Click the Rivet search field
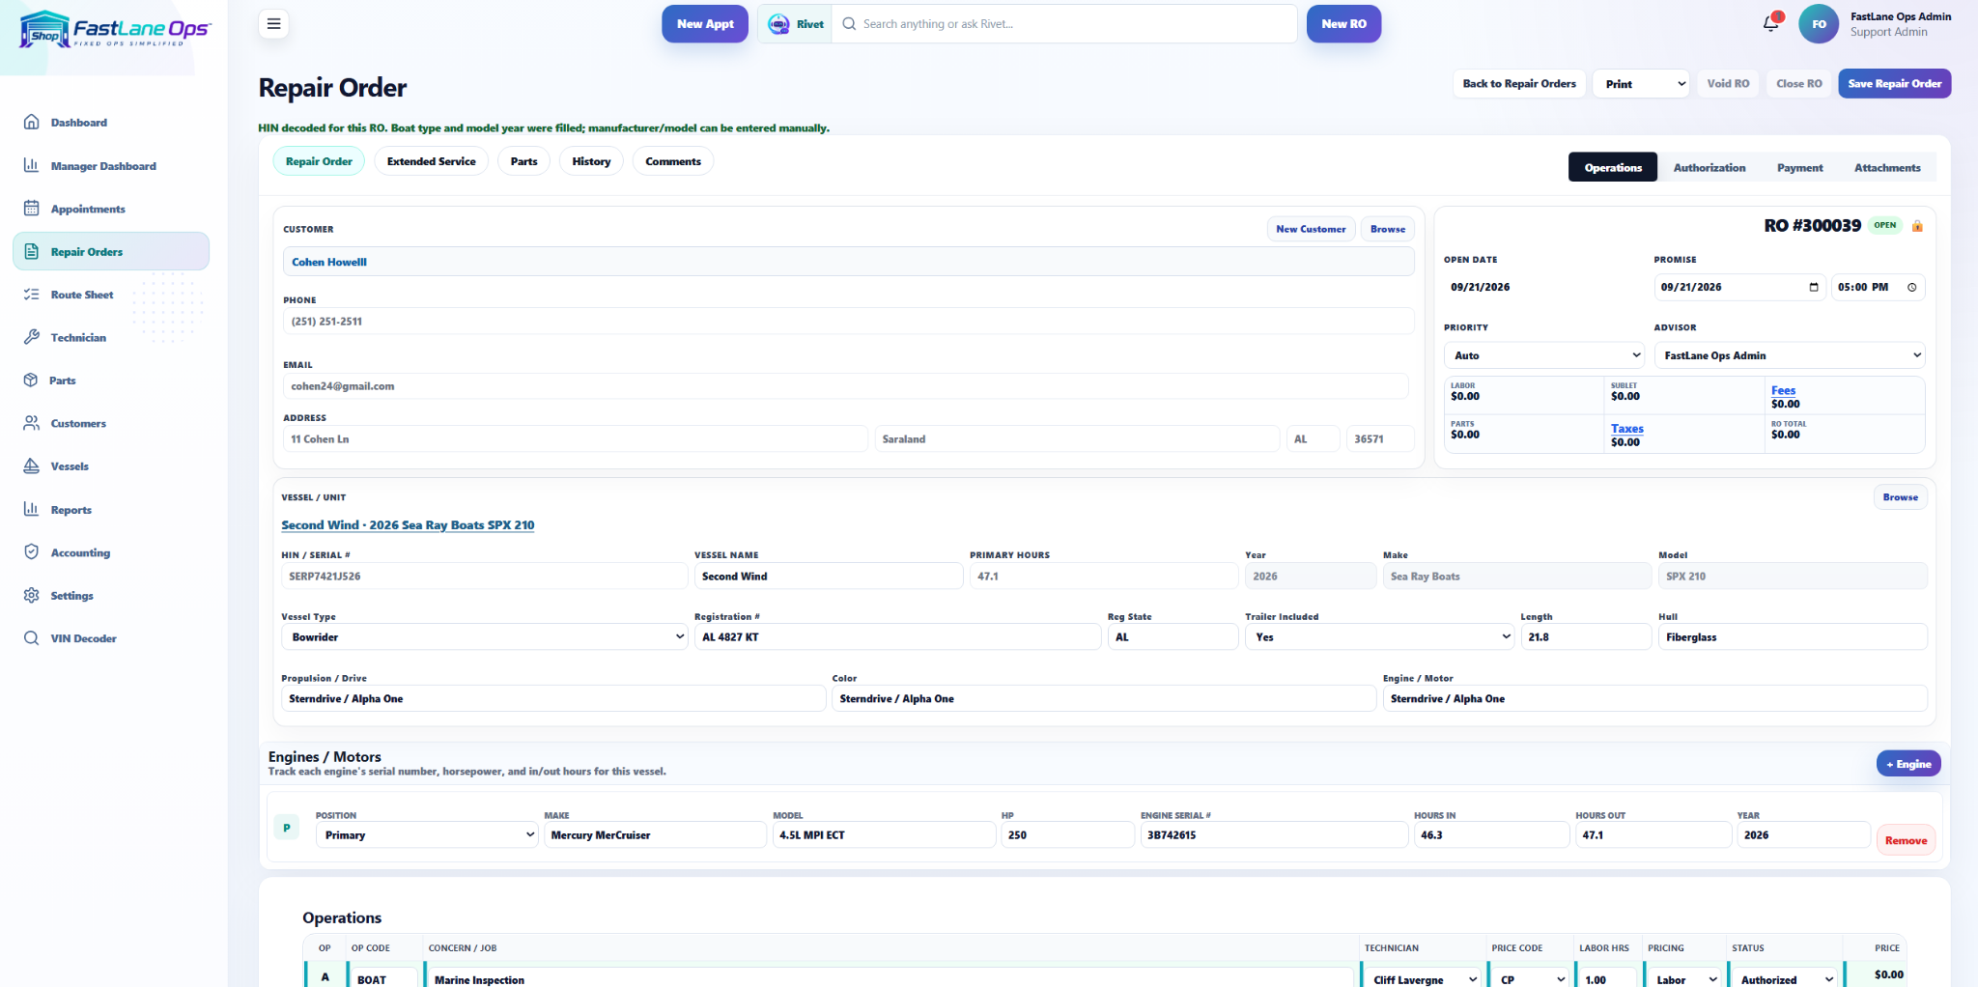 [x=1064, y=24]
